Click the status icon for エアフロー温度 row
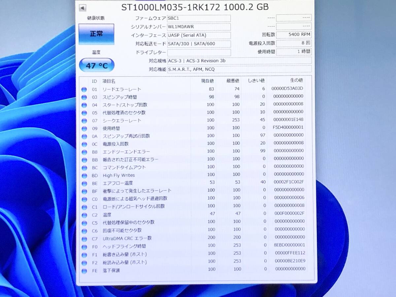 pos(84,183)
